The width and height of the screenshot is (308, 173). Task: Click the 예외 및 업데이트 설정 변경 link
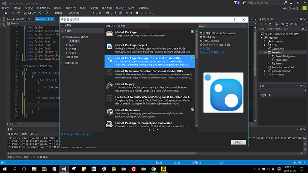click(76, 134)
